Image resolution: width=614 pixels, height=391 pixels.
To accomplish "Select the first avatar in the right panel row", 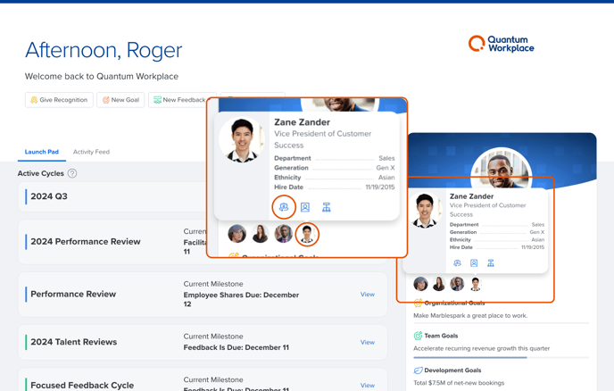I will [420, 284].
